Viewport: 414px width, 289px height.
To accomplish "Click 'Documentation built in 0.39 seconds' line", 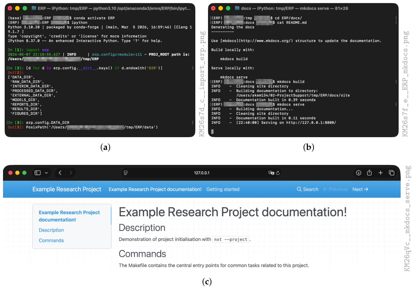I will point(276,100).
